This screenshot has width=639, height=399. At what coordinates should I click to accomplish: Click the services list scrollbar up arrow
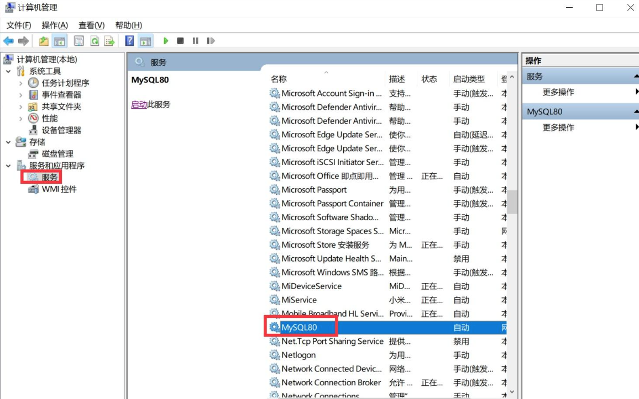tap(512, 77)
